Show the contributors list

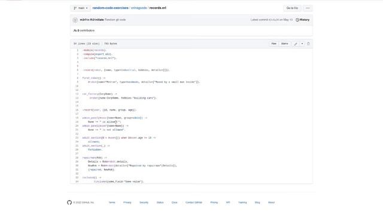tap(84, 30)
